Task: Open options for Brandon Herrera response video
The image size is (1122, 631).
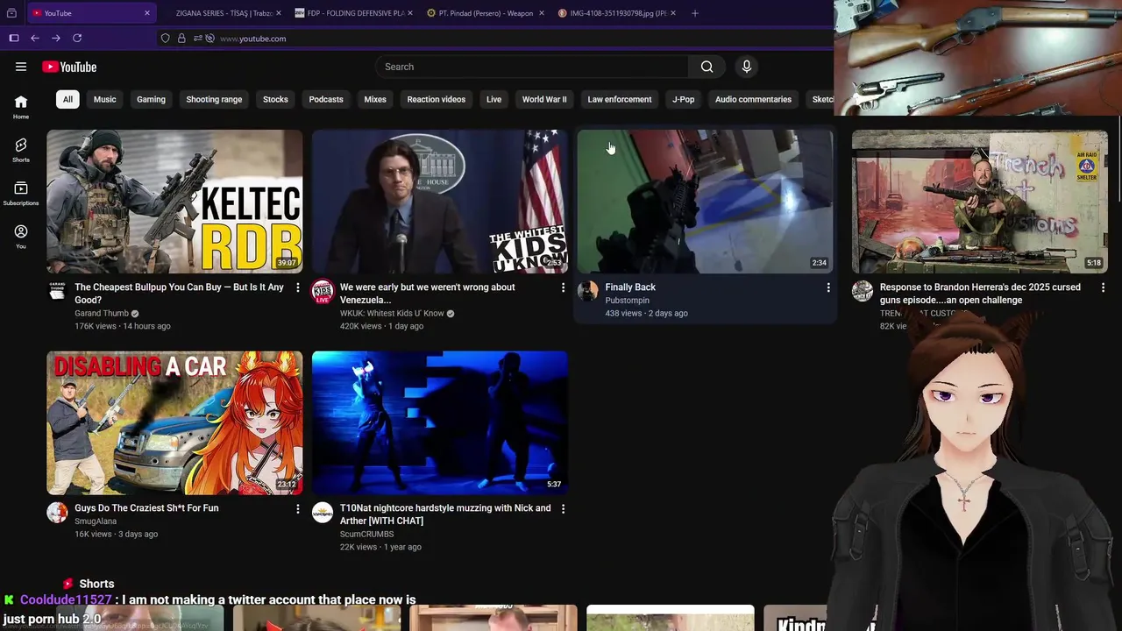Action: (x=1103, y=287)
